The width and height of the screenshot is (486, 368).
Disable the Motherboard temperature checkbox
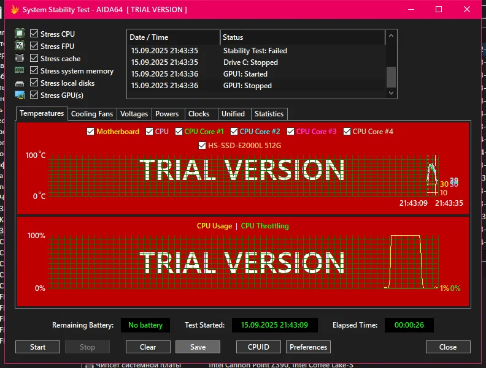(x=91, y=132)
